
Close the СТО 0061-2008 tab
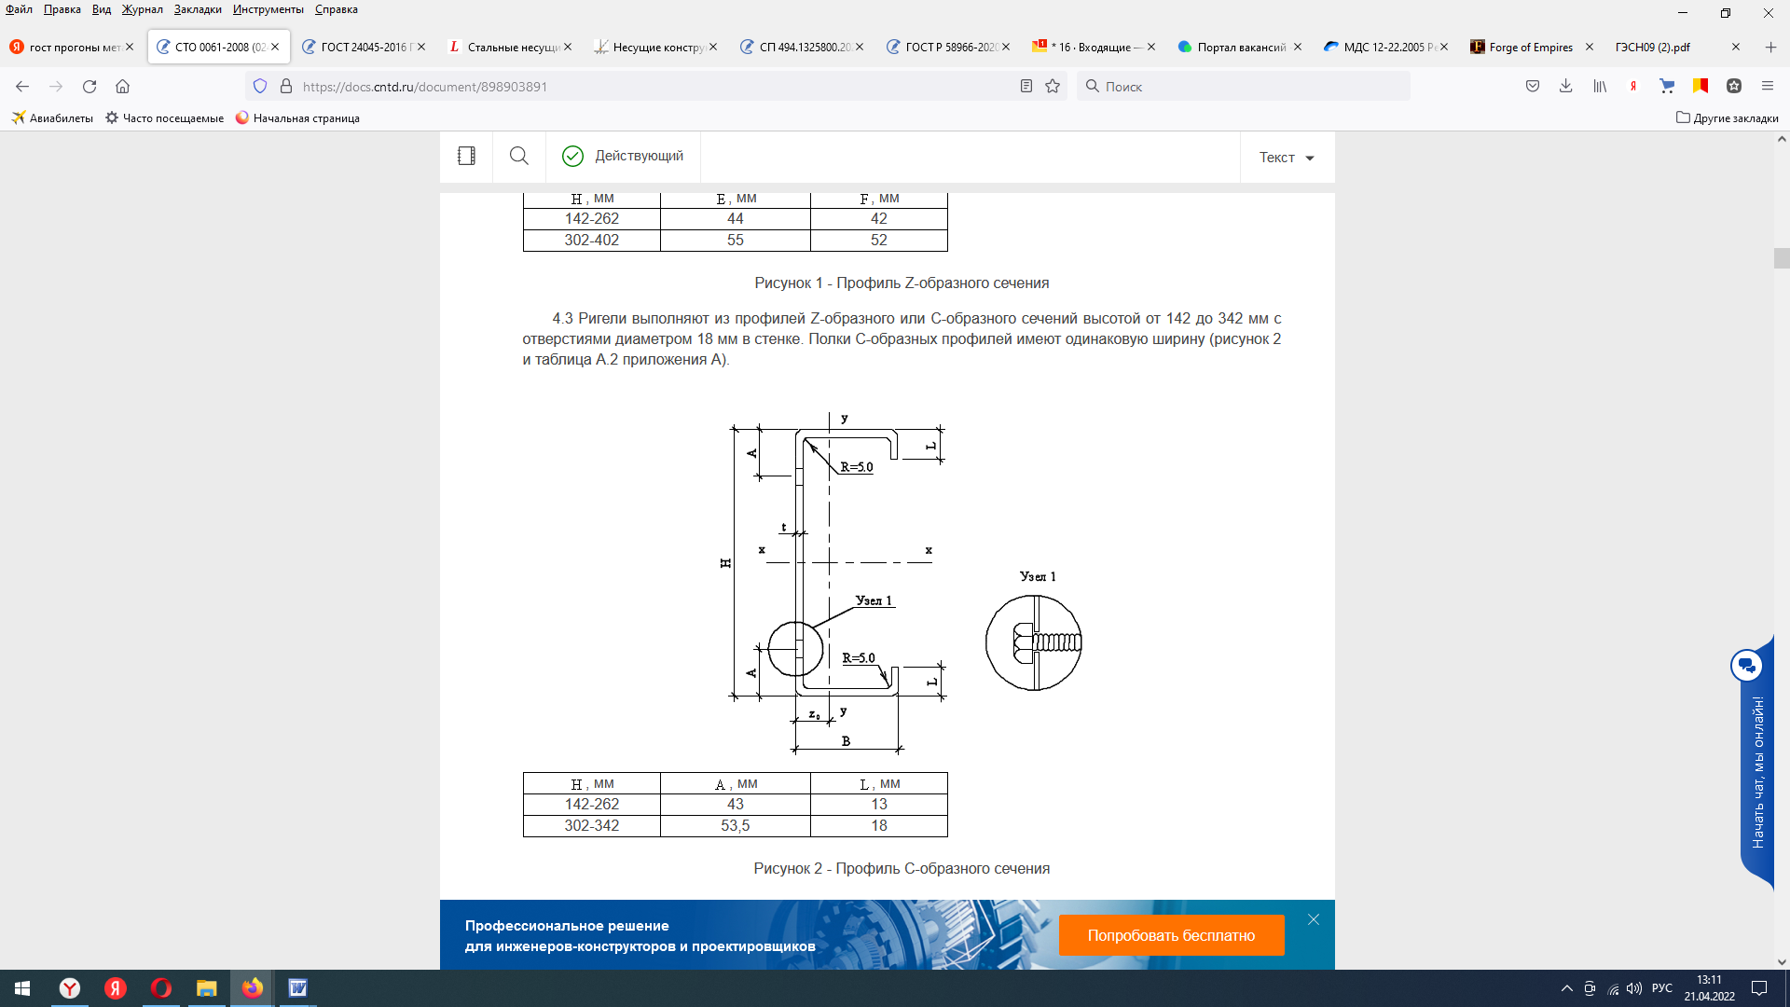[275, 47]
